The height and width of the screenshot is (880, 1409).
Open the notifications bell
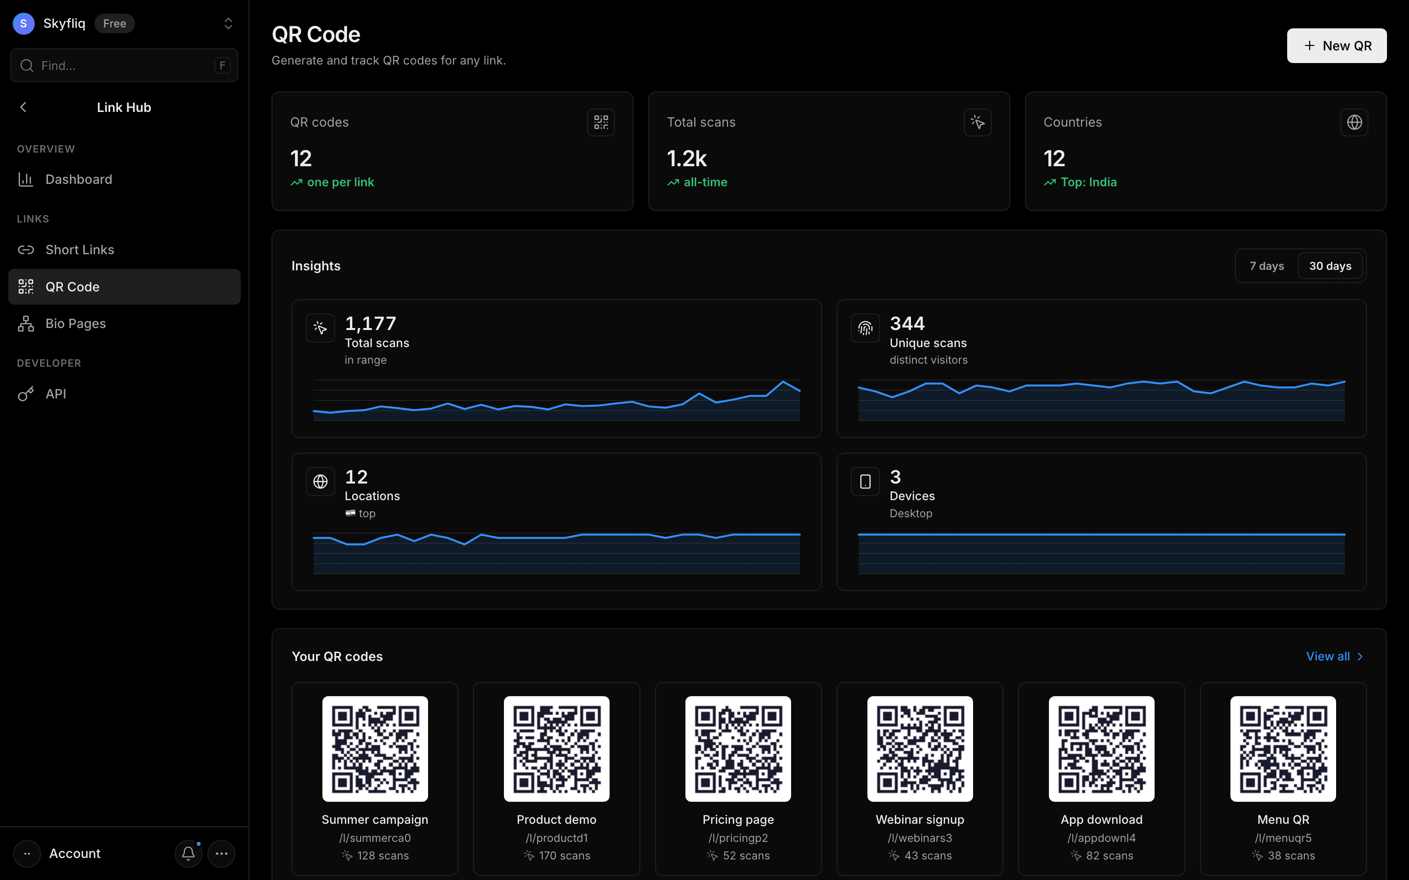pos(188,853)
